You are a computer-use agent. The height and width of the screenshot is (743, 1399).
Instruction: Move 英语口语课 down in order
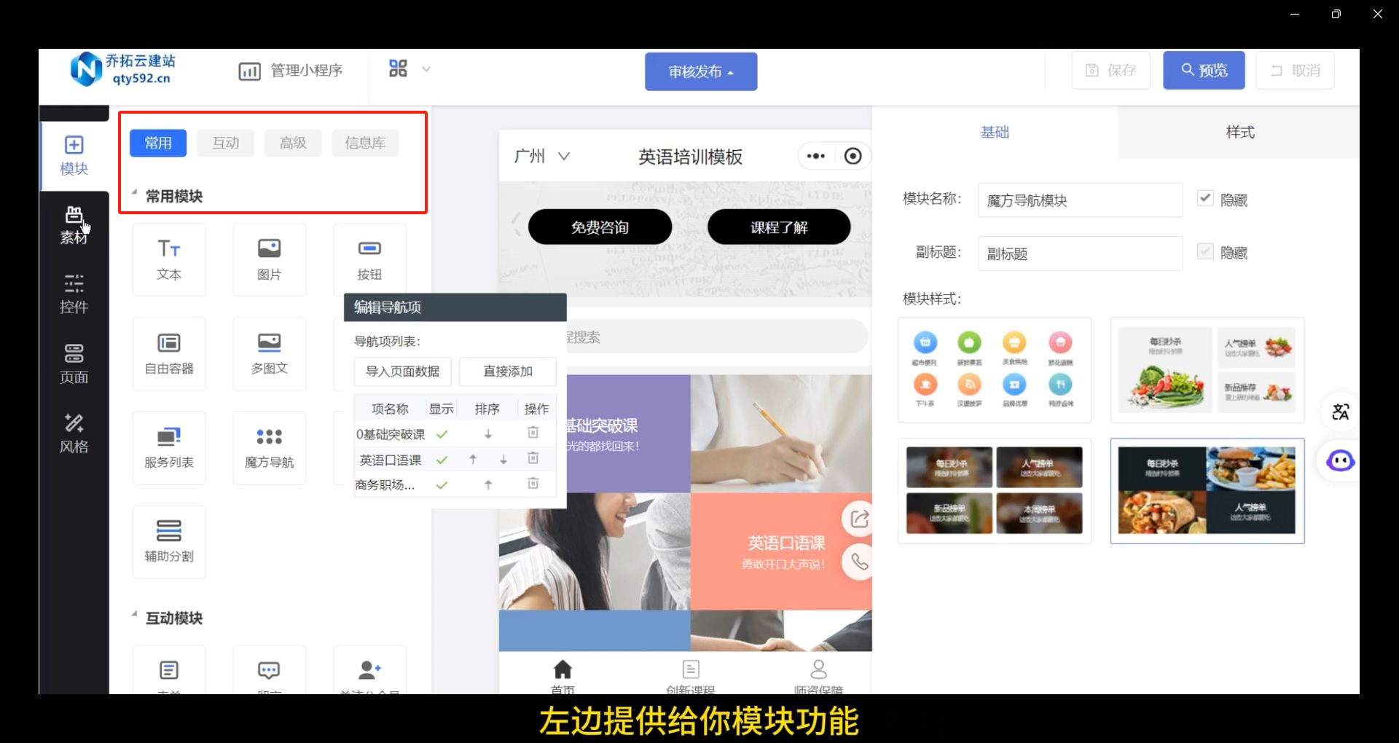click(x=503, y=460)
